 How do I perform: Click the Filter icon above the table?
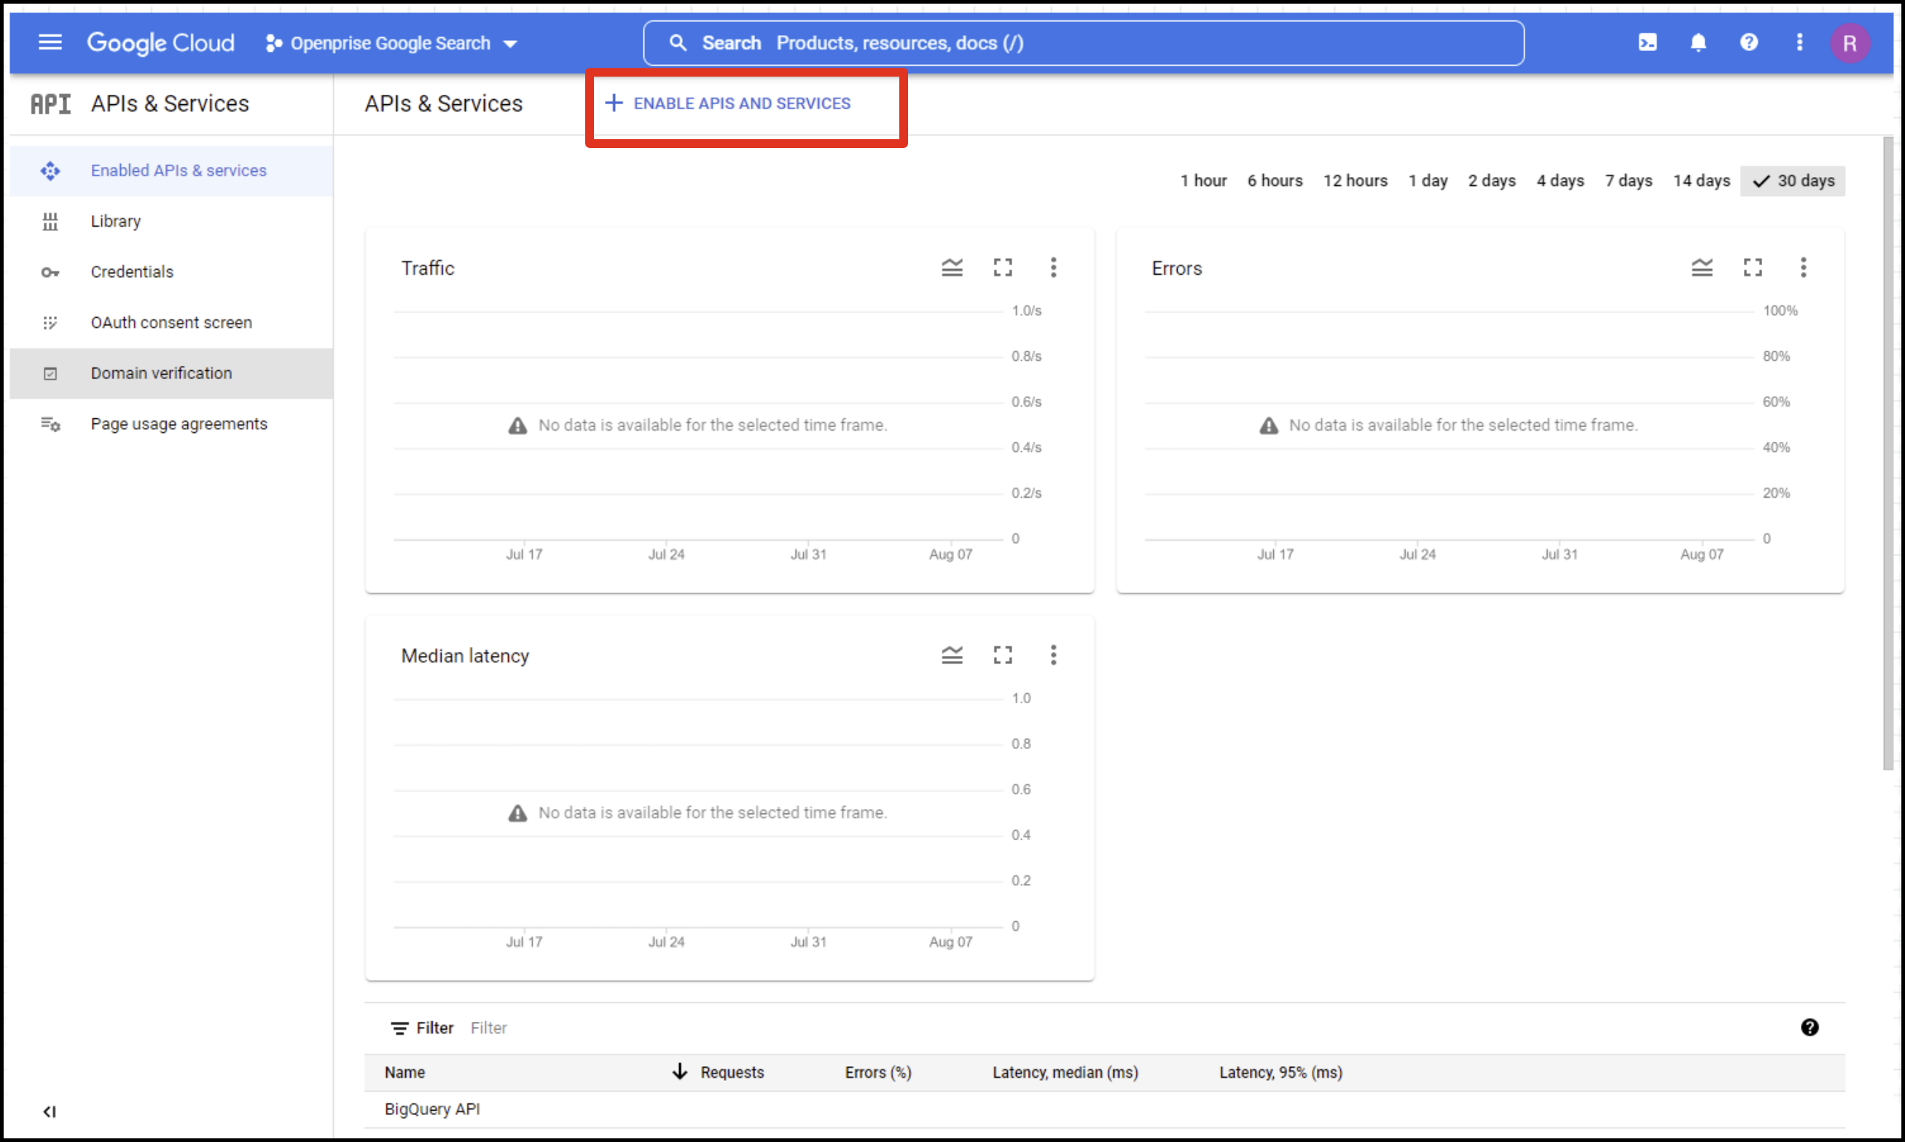pyautogui.click(x=399, y=1029)
